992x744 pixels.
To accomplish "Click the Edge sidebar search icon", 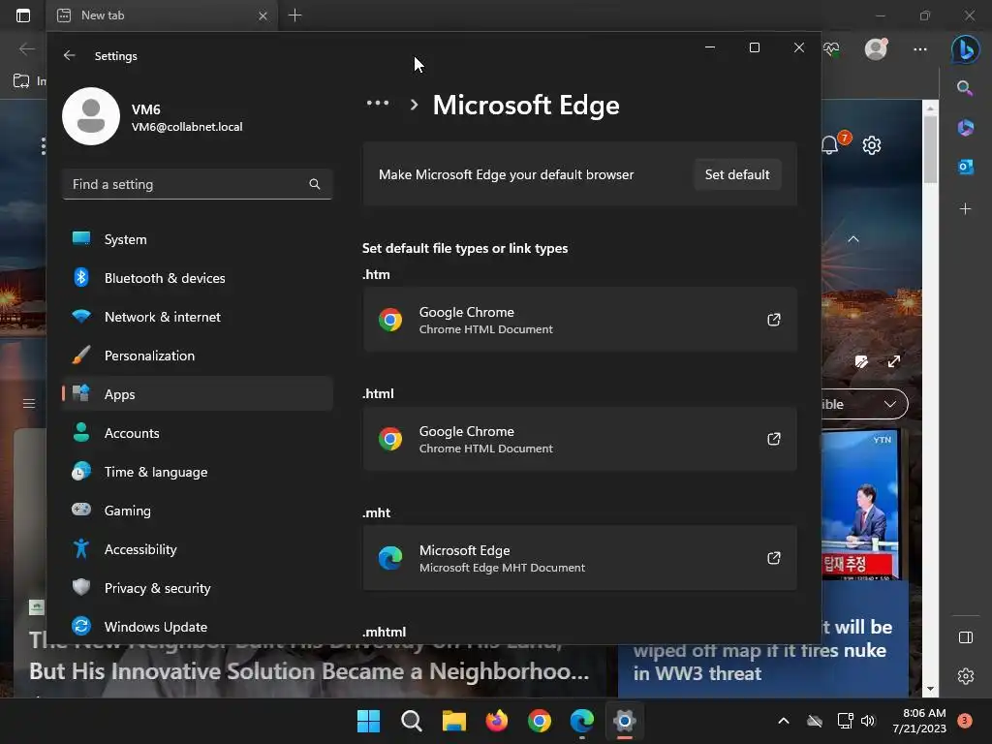I will click(965, 88).
